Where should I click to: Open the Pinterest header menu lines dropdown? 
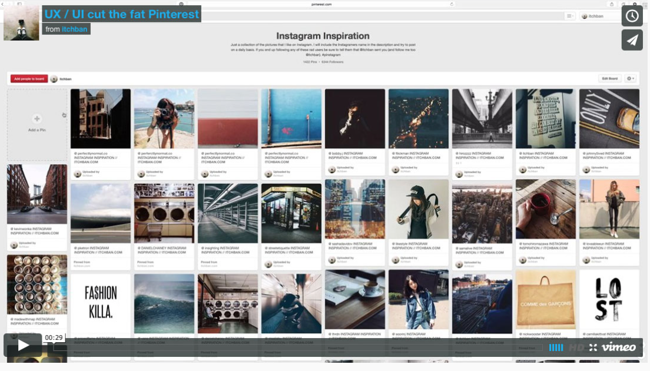569,16
